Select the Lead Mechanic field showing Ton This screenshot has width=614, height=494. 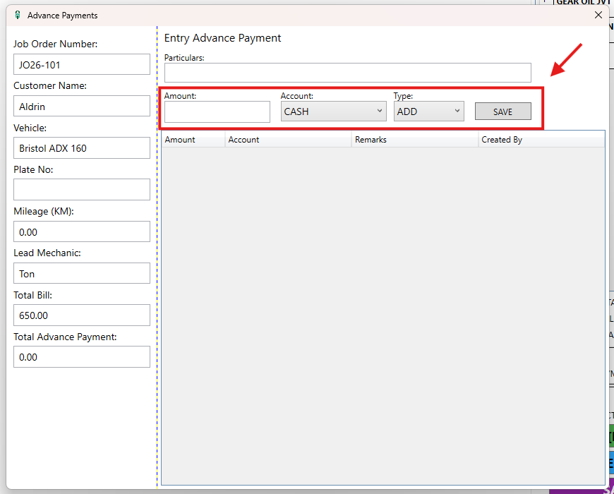[82, 274]
